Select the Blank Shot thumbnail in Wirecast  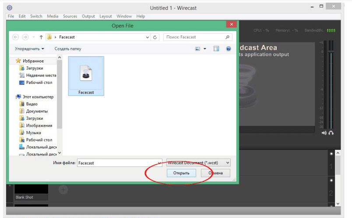[x=31, y=192]
